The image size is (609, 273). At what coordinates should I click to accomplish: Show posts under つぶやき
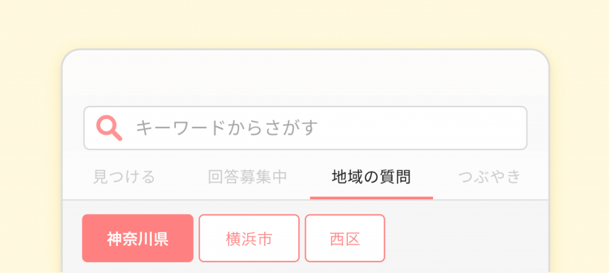pos(489,177)
